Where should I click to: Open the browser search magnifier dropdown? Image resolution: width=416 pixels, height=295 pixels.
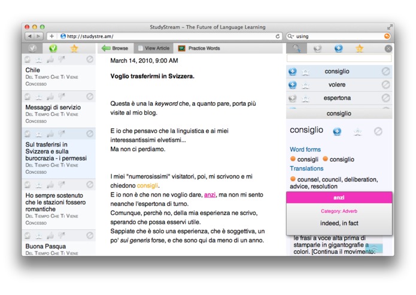(x=291, y=36)
